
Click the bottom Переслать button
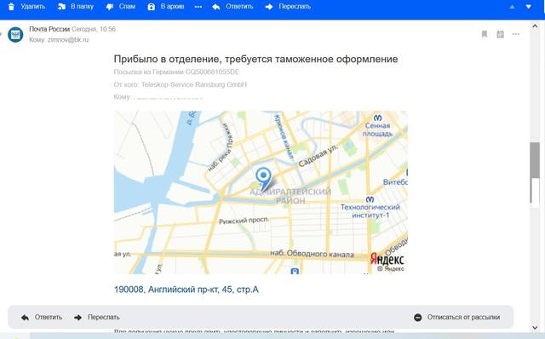(x=97, y=317)
